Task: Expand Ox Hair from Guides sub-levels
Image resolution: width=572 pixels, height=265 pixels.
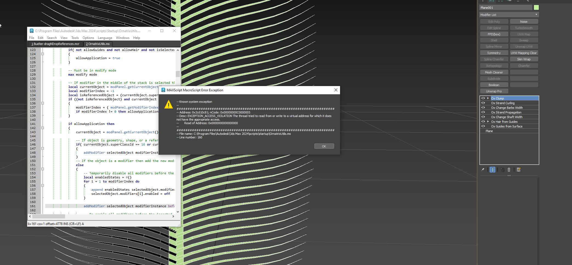Action: pos(488,122)
